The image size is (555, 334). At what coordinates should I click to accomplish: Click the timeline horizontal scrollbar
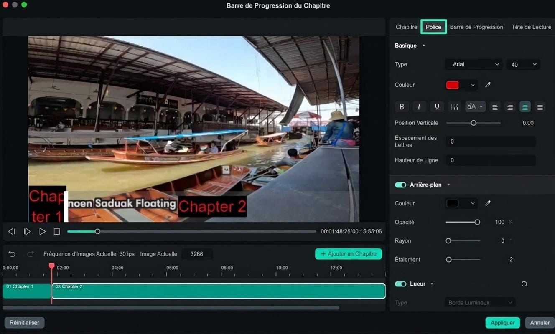(171, 308)
